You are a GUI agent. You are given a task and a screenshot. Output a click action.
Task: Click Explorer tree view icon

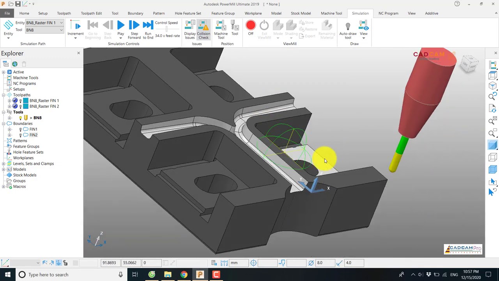tap(5, 64)
